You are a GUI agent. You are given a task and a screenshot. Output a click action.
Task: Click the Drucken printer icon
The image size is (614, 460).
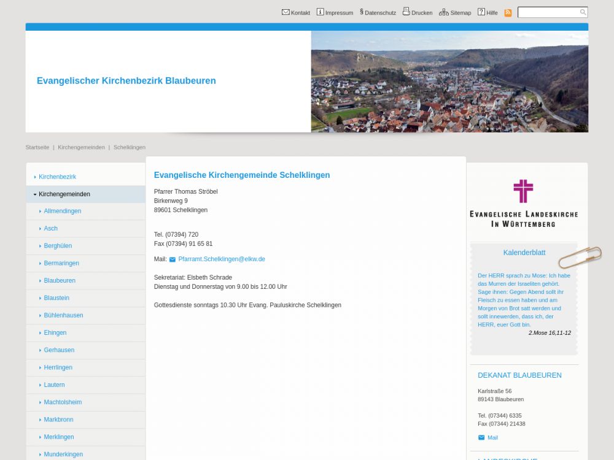coord(406,11)
